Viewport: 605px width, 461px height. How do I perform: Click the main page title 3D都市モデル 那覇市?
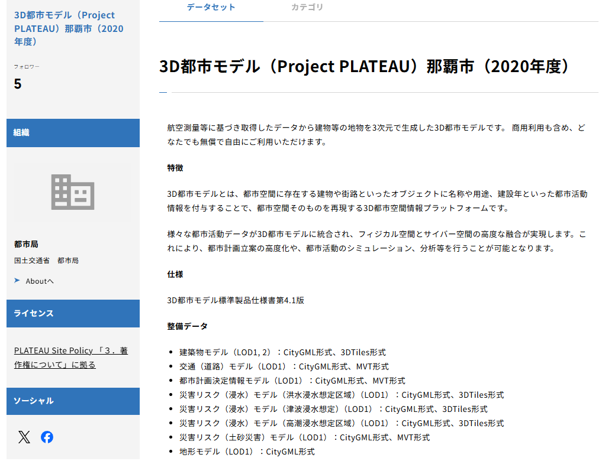point(364,66)
